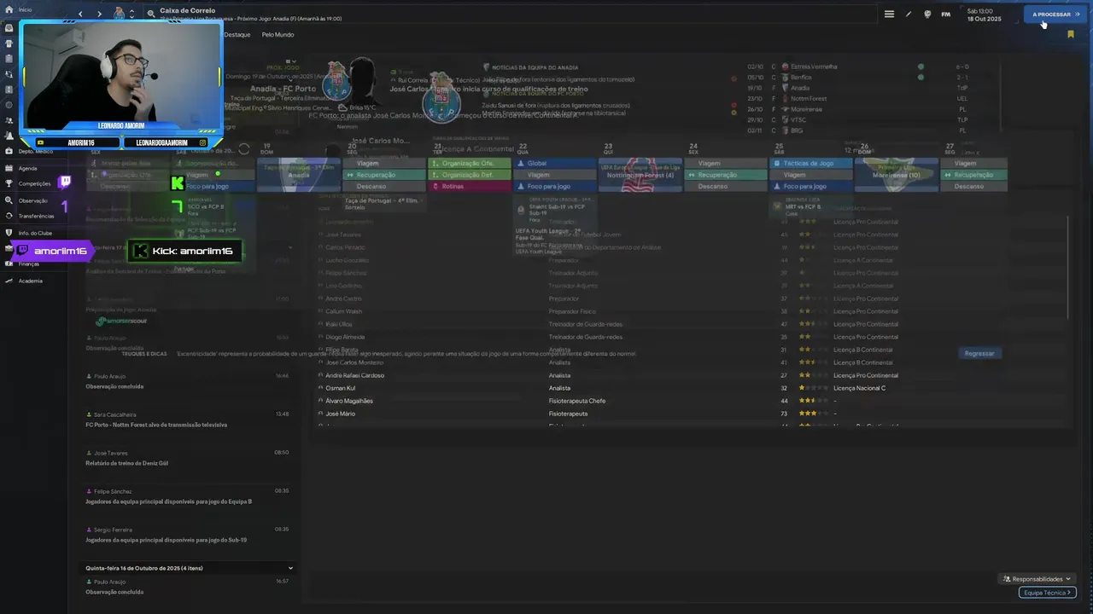Click the inbox tray icon in sidebar
Image resolution: width=1093 pixels, height=614 pixels.
click(9, 27)
